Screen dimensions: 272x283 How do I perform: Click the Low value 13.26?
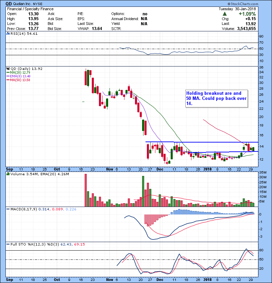coord(33,24)
